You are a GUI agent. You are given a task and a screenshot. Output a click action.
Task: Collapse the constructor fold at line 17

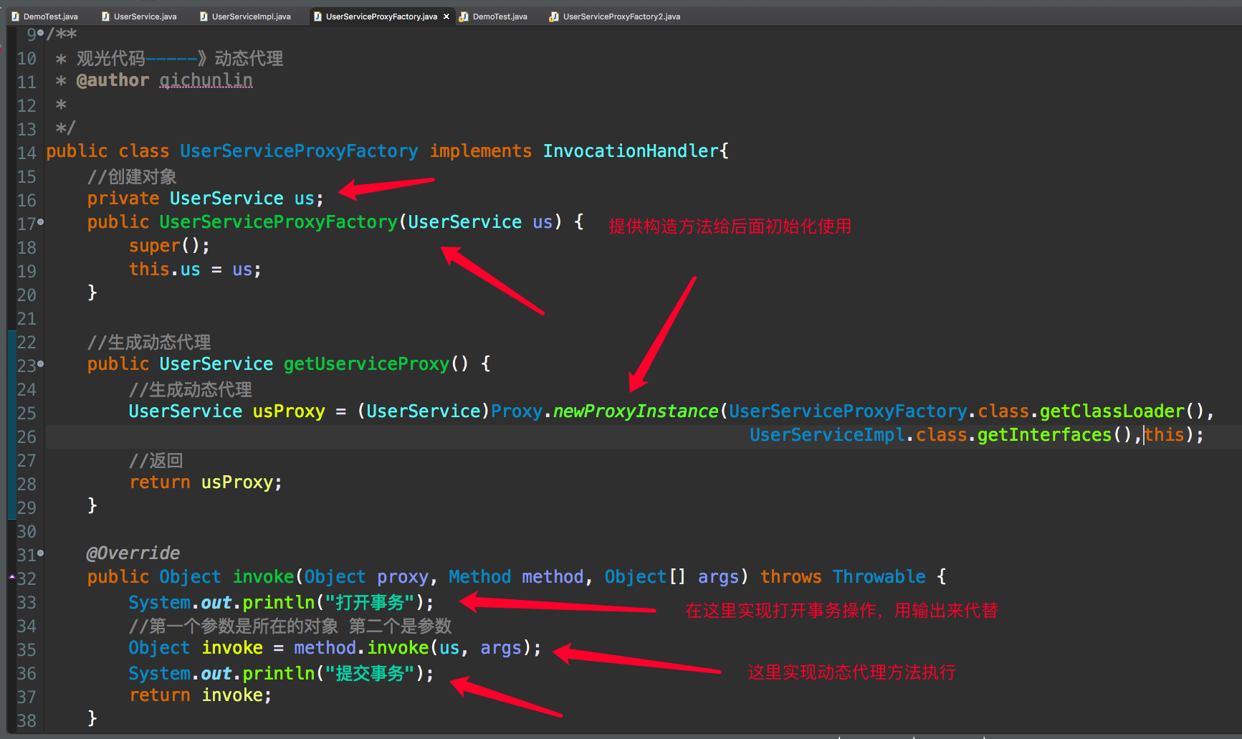(x=41, y=222)
